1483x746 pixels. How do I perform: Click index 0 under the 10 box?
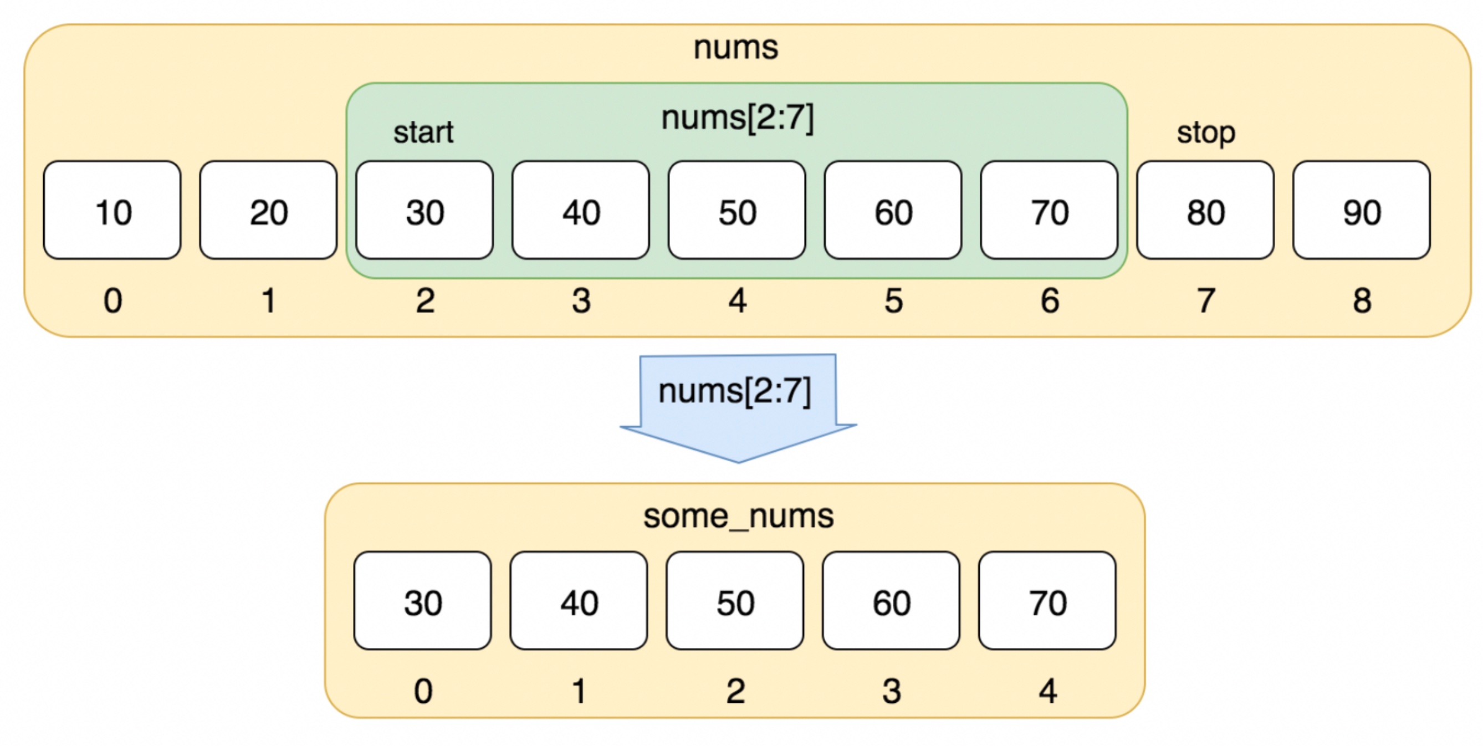click(113, 300)
